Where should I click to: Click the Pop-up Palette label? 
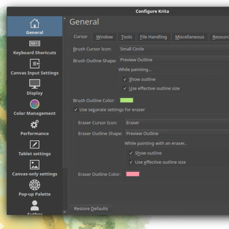(35, 194)
